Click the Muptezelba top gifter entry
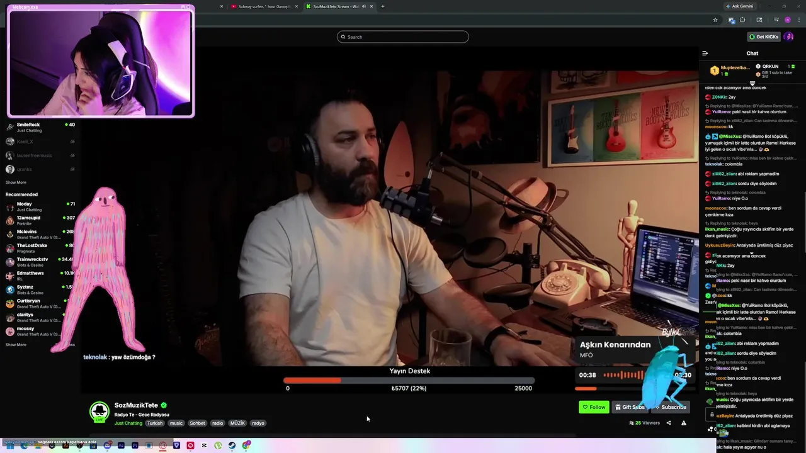 coord(730,70)
